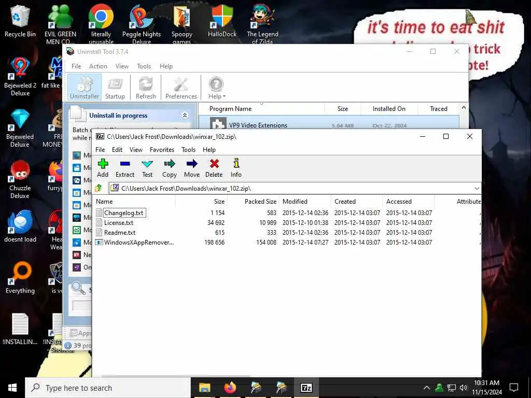
Task: Click the red Delete toolbar icon
Action: pos(214,168)
